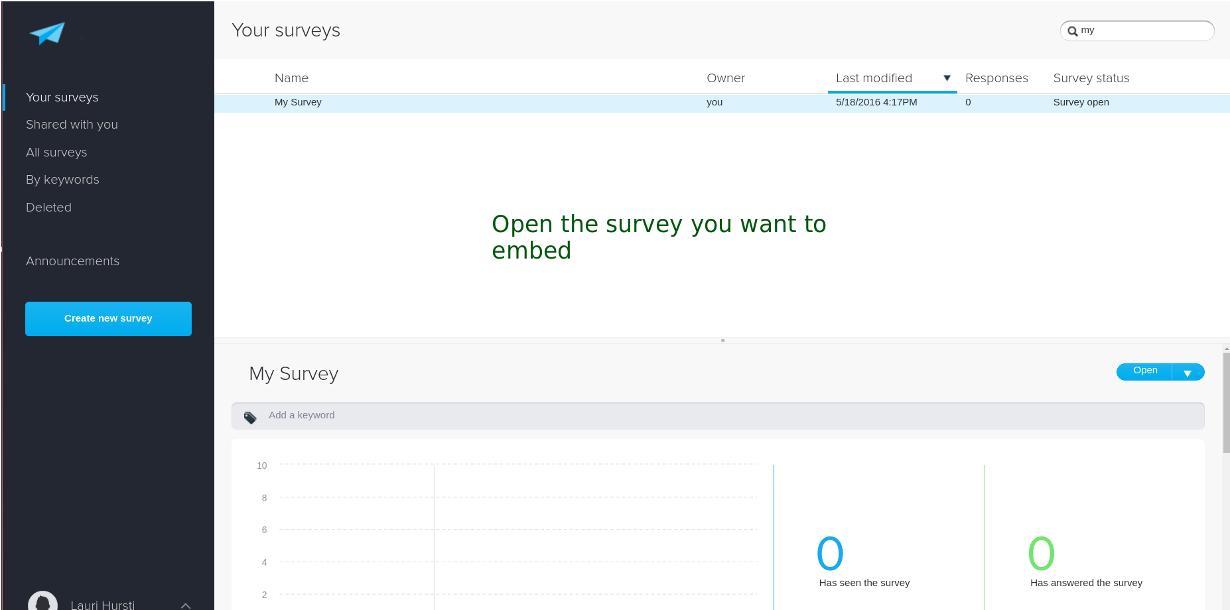1230x610 pixels.
Task: Open the Your surveys section
Action: tap(62, 97)
